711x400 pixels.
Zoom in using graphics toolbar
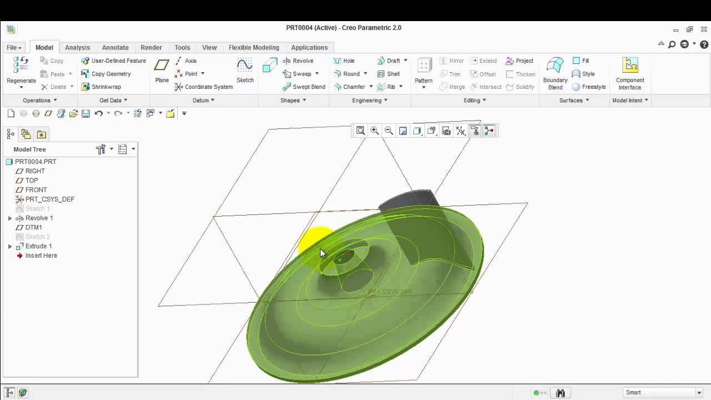point(374,131)
